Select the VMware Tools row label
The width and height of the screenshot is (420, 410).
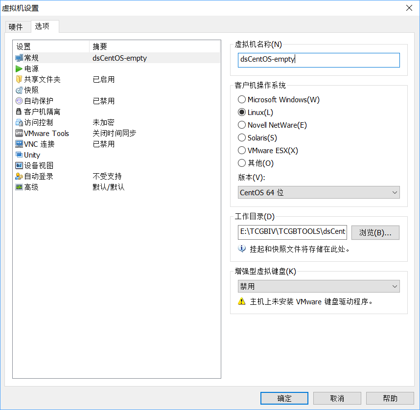pos(47,134)
